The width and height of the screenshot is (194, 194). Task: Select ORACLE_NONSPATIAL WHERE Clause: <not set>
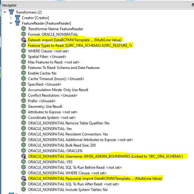pyautogui.click(x=67, y=173)
